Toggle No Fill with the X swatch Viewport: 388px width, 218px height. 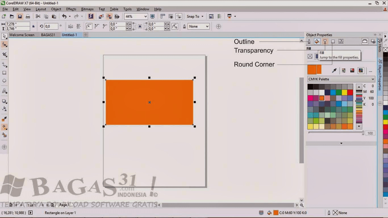coord(309,56)
